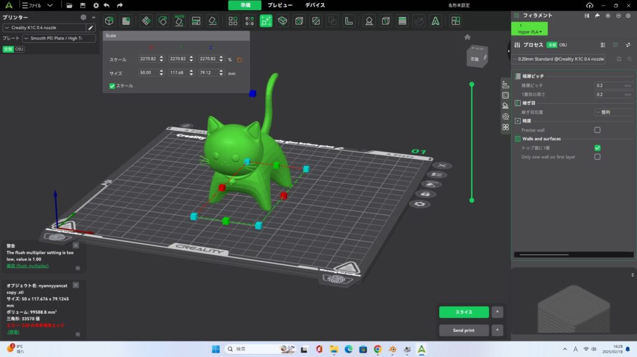This screenshot has width=637, height=357.
Task: Redo the last action
Action: (119, 5)
